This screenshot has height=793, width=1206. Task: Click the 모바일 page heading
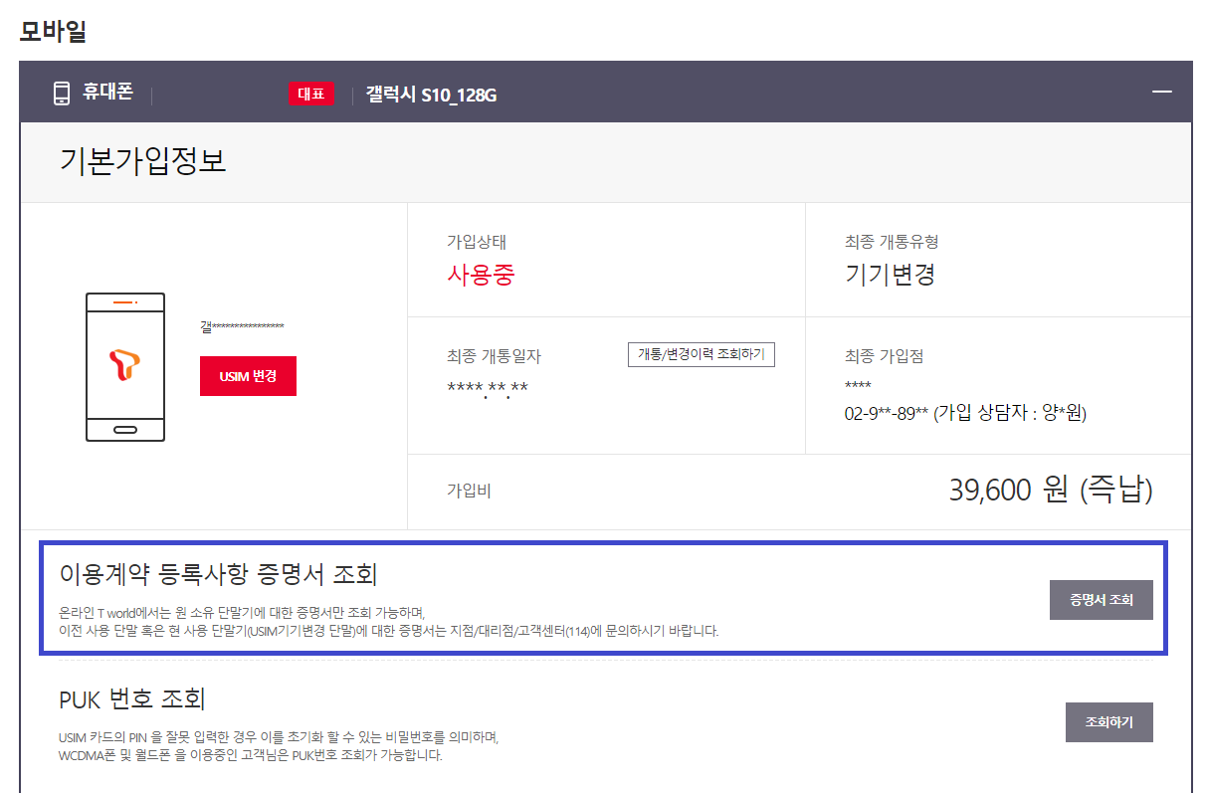pos(53,31)
